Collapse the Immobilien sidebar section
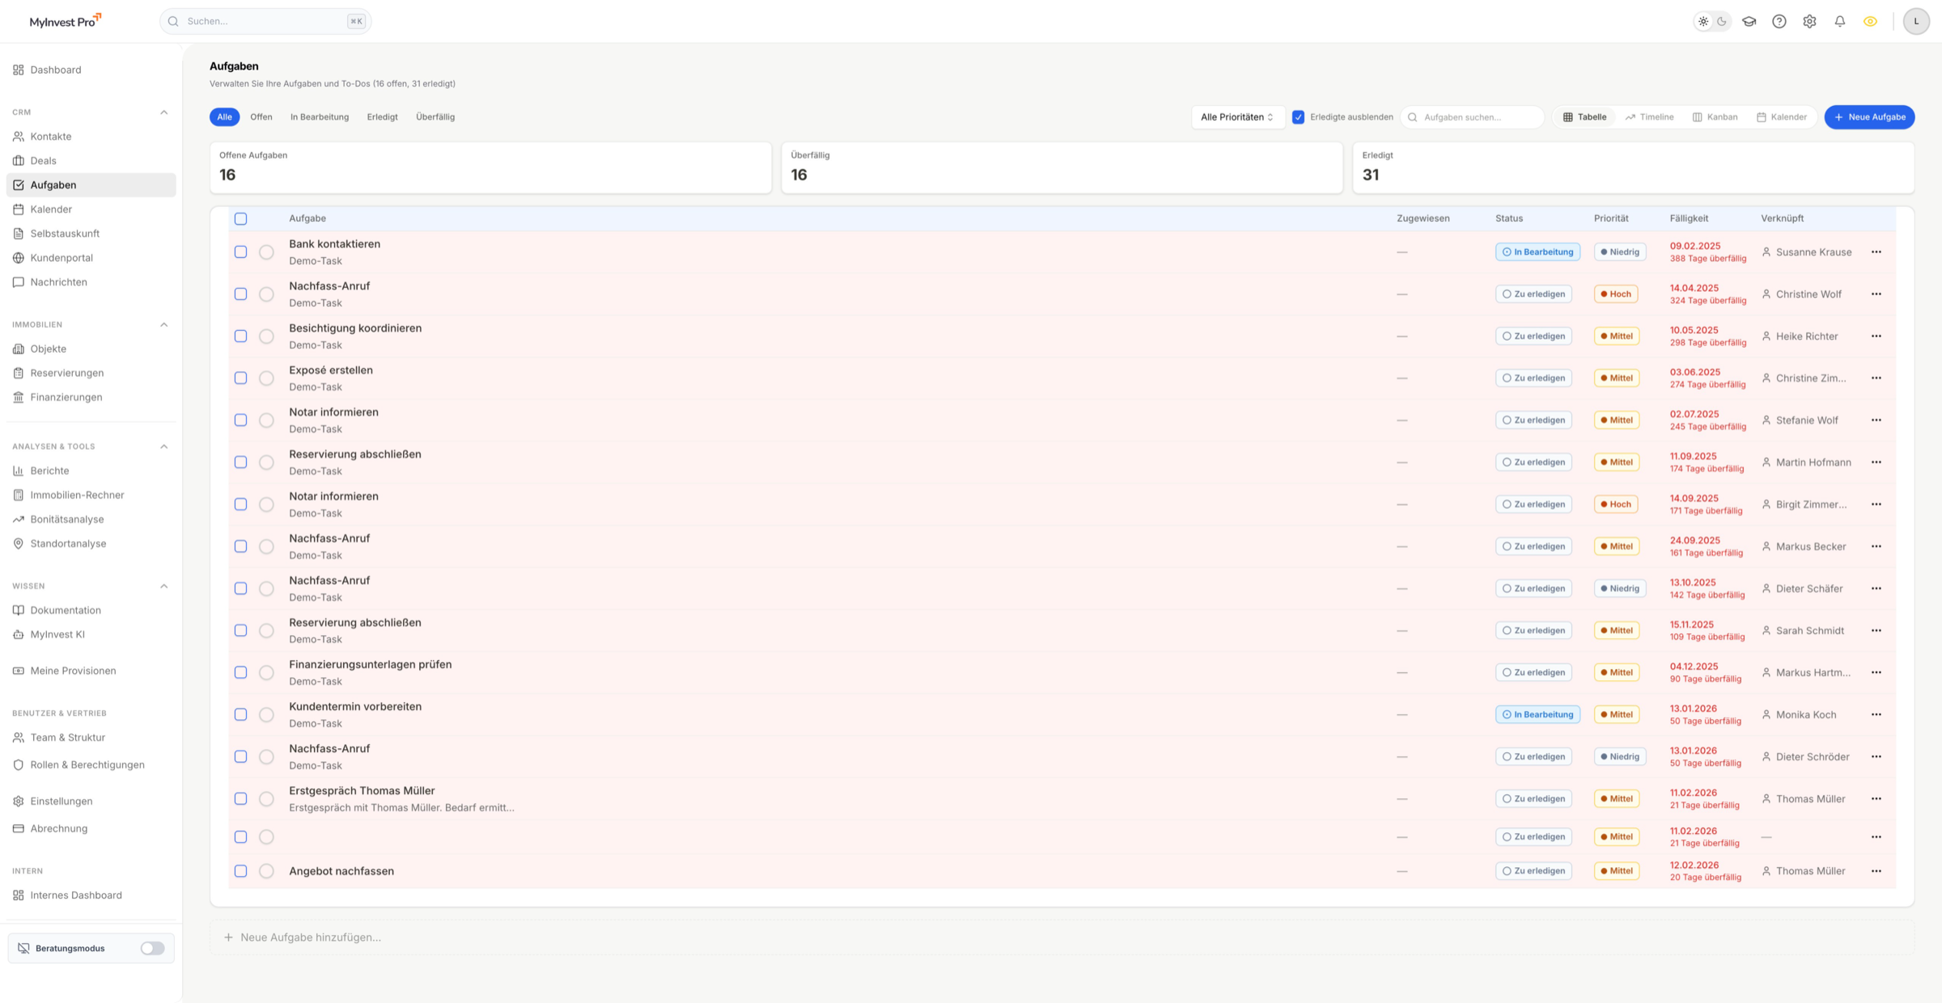 click(x=163, y=324)
